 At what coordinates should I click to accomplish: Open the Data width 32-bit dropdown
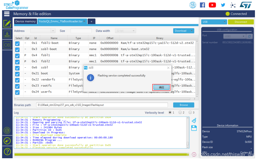click(126, 31)
